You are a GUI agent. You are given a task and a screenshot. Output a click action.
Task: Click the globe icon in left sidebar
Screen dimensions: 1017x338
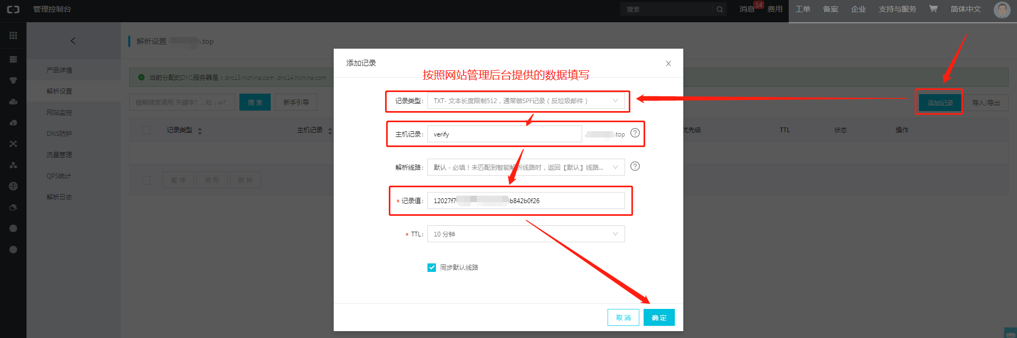[x=13, y=186]
